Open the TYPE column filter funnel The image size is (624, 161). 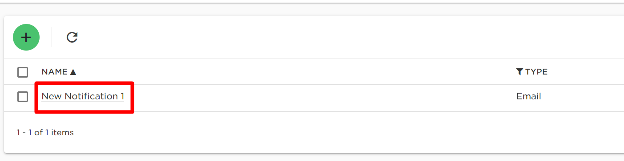tap(519, 72)
